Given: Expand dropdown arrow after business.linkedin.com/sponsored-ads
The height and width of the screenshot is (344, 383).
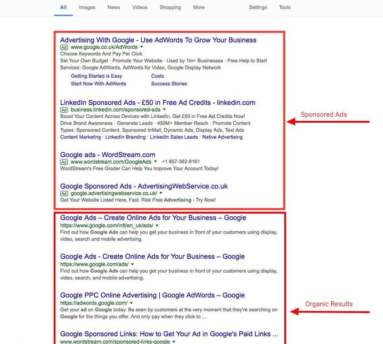Looking at the screenshot, I should pos(164,110).
